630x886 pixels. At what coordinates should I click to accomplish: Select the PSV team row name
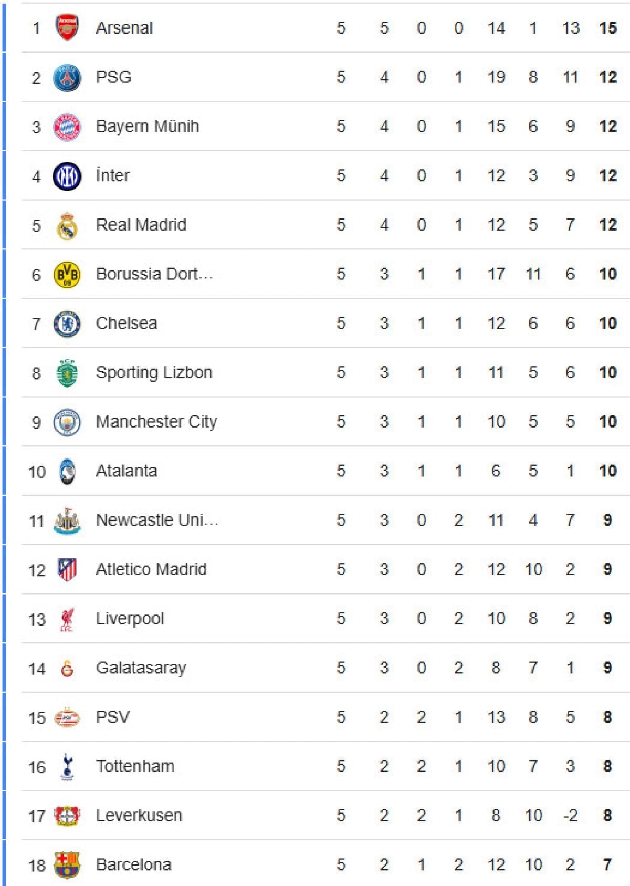(x=112, y=717)
